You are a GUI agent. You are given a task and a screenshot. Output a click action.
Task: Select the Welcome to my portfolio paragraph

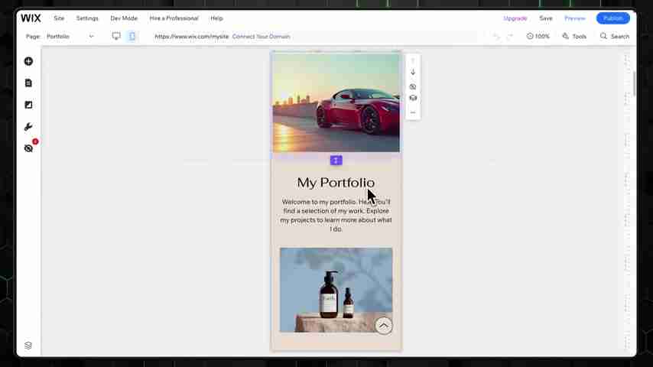click(x=336, y=216)
